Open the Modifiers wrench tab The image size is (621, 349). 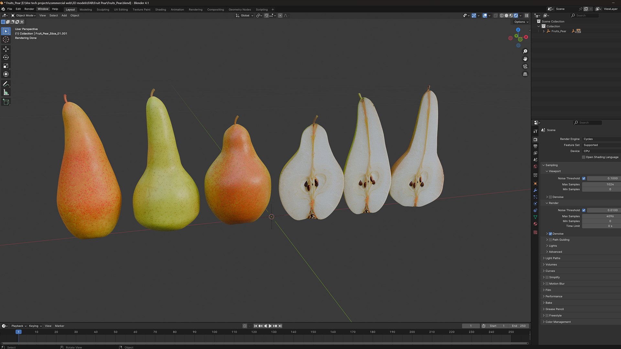pos(535,190)
